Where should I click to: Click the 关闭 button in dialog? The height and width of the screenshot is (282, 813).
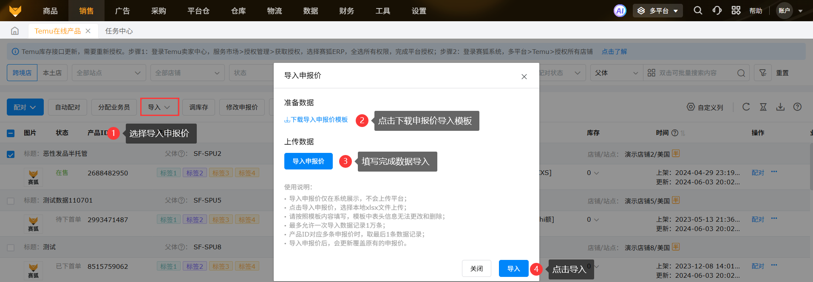(x=476, y=268)
